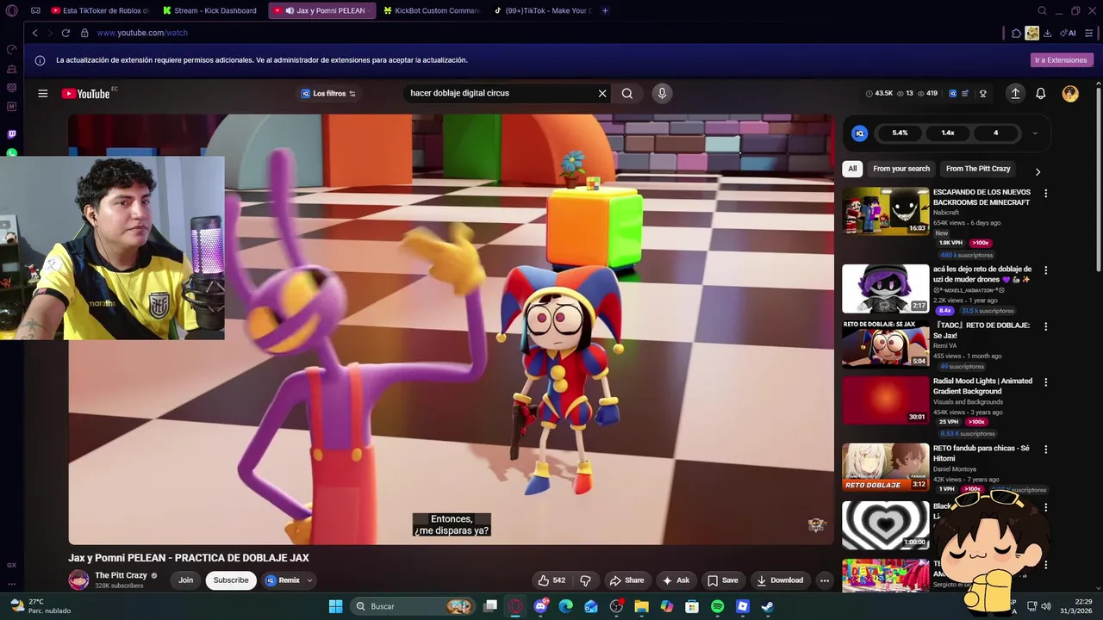Open Windows Start button
The image size is (1103, 620).
point(335,606)
